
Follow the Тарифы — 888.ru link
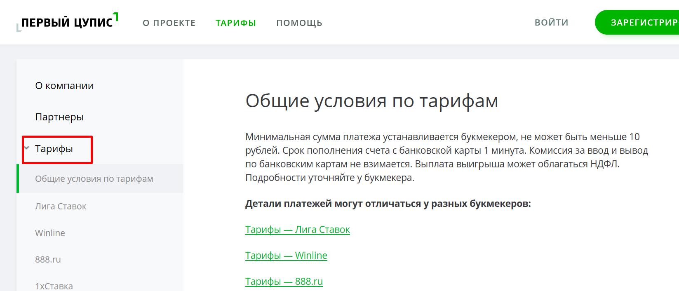pyautogui.click(x=284, y=282)
